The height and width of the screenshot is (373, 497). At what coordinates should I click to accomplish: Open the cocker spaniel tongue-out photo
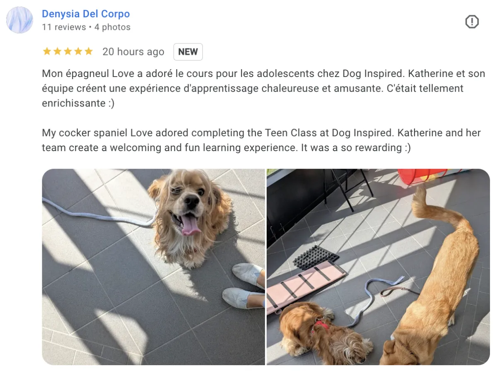[x=153, y=267]
